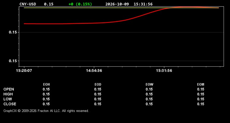Select the HIGH row label
This screenshot has width=230, height=123.
pyautogui.click(x=8, y=94)
